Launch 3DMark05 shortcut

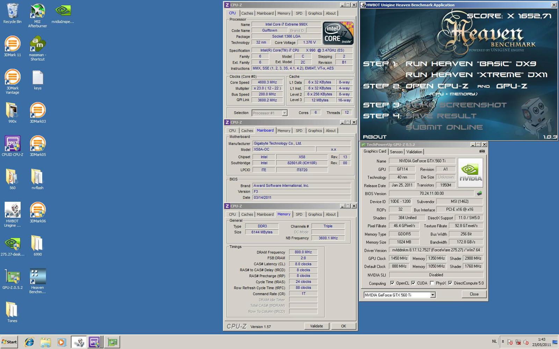[x=37, y=146]
